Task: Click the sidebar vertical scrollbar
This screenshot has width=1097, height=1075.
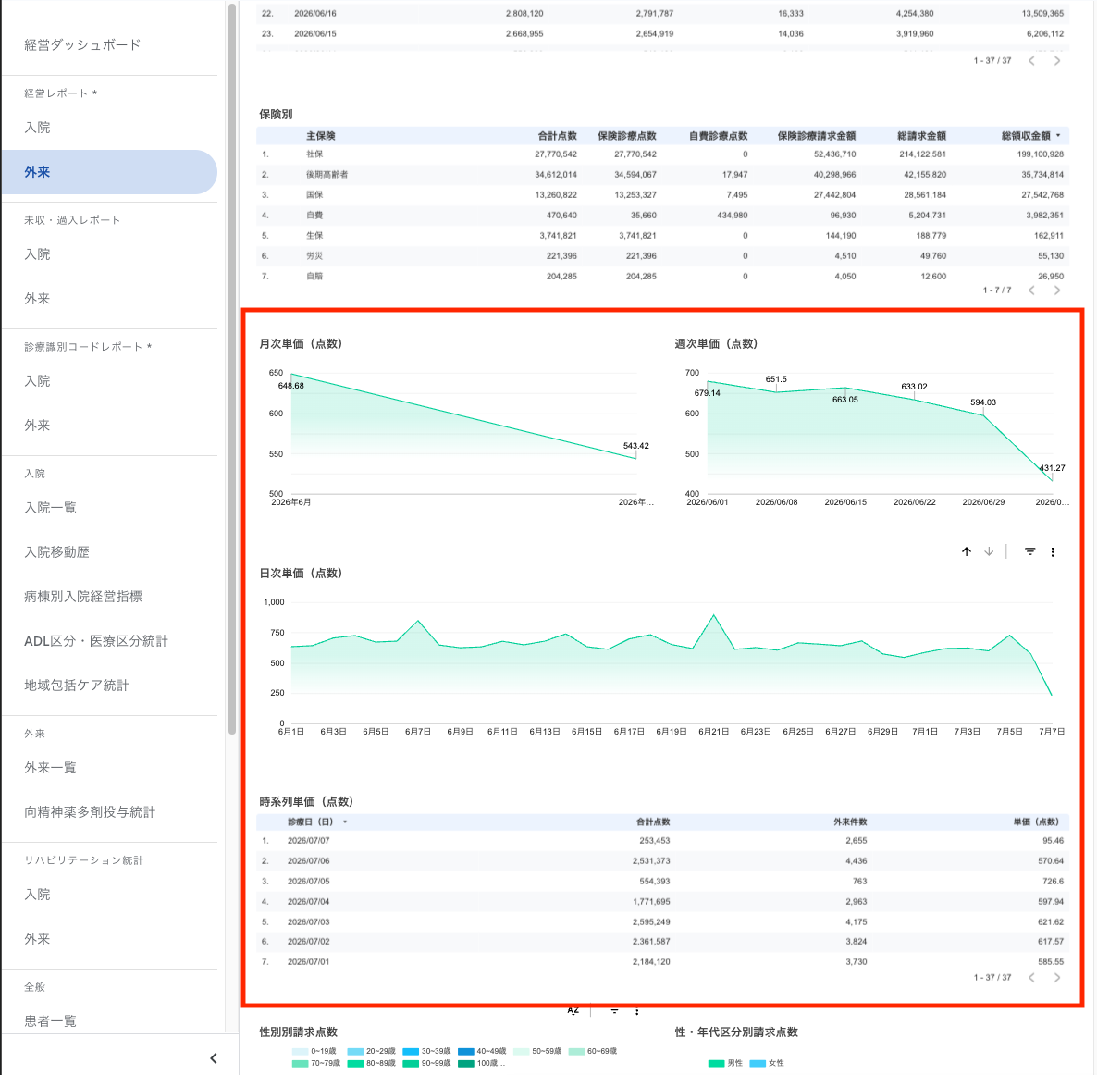Action: (x=232, y=369)
